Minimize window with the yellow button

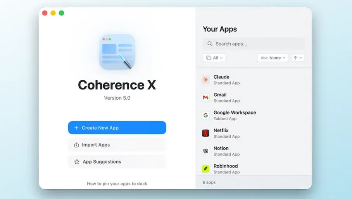point(53,13)
